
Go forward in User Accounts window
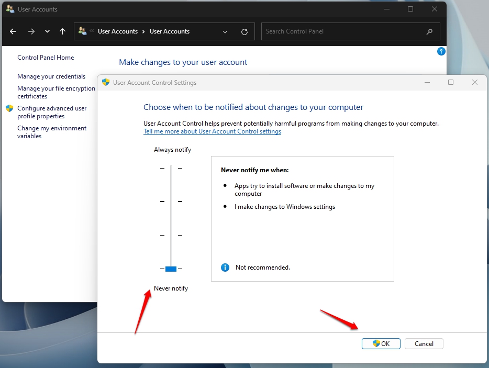coord(31,31)
